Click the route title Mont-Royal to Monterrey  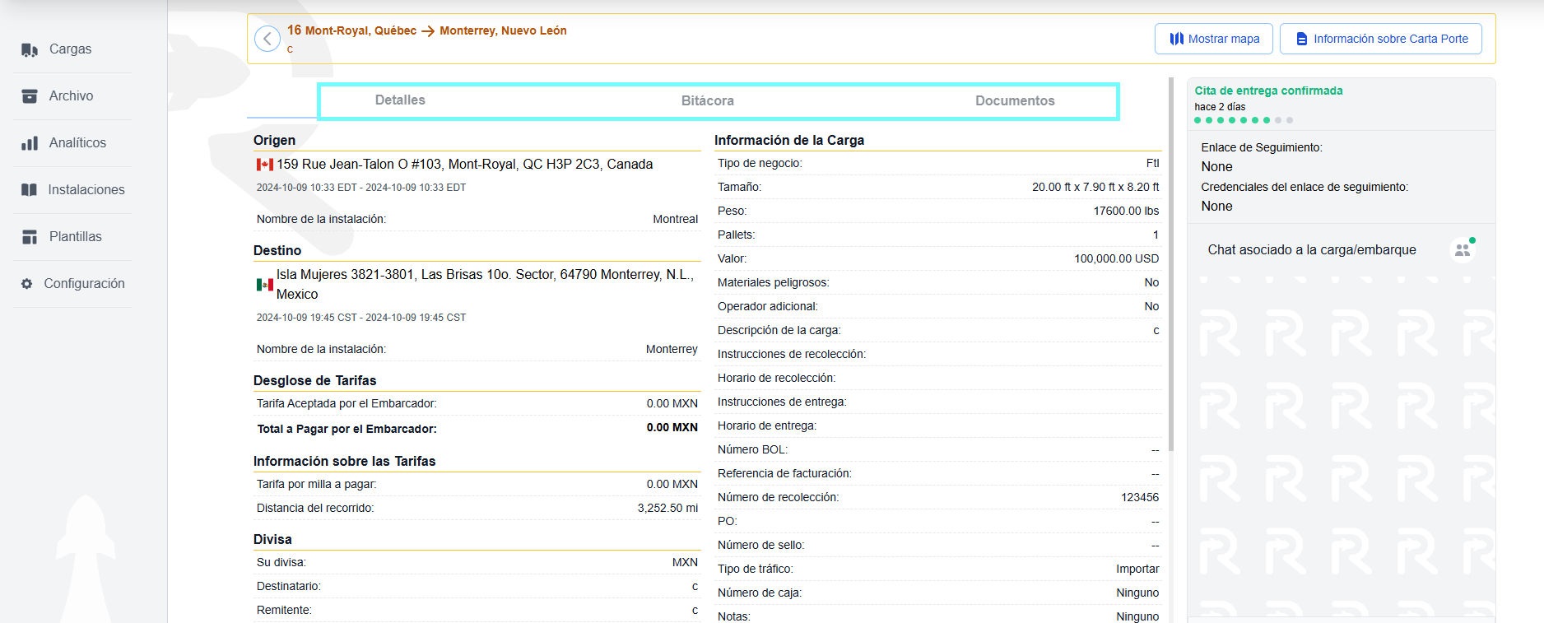coord(427,30)
